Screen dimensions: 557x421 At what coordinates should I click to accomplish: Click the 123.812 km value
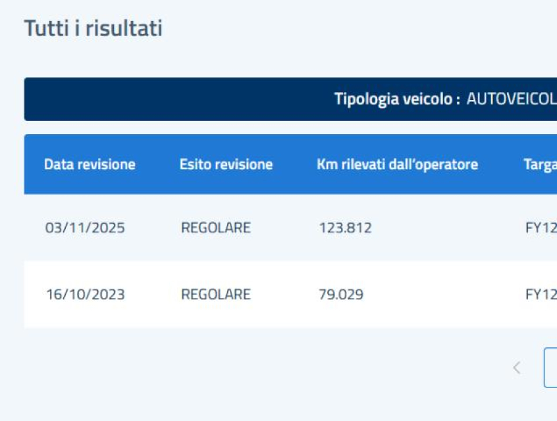tap(345, 228)
